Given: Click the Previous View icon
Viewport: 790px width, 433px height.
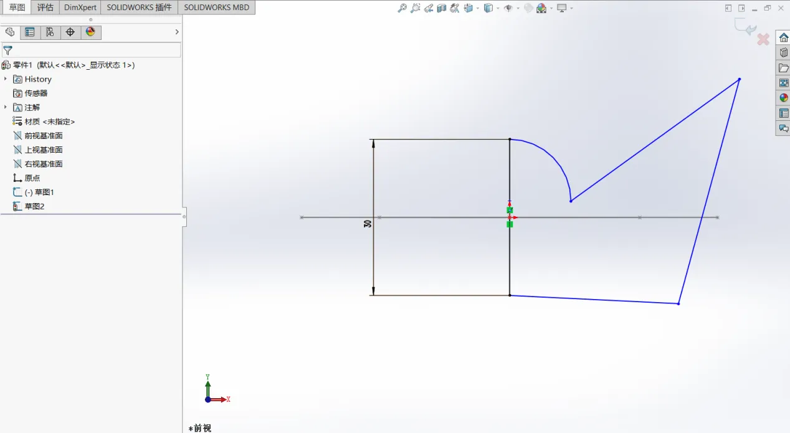Looking at the screenshot, I should (x=429, y=8).
